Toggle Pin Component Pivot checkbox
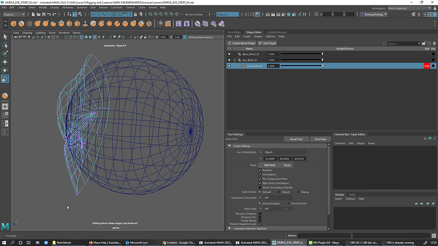This screenshot has height=246, width=438. tap(260, 179)
